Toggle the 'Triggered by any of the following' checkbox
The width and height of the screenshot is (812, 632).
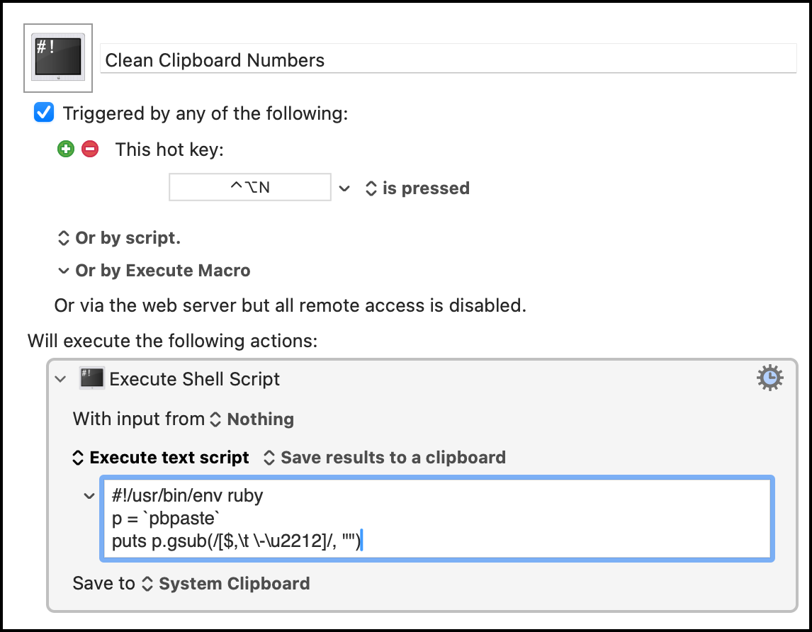click(44, 113)
